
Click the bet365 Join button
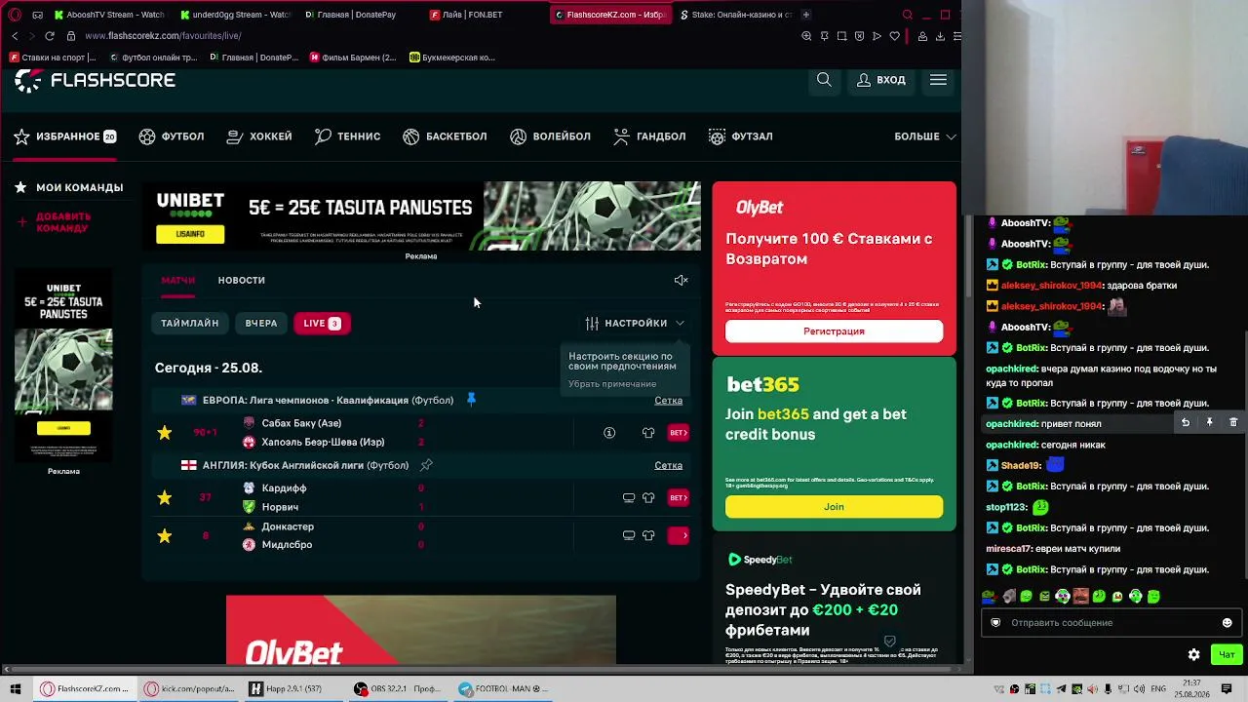click(x=834, y=506)
